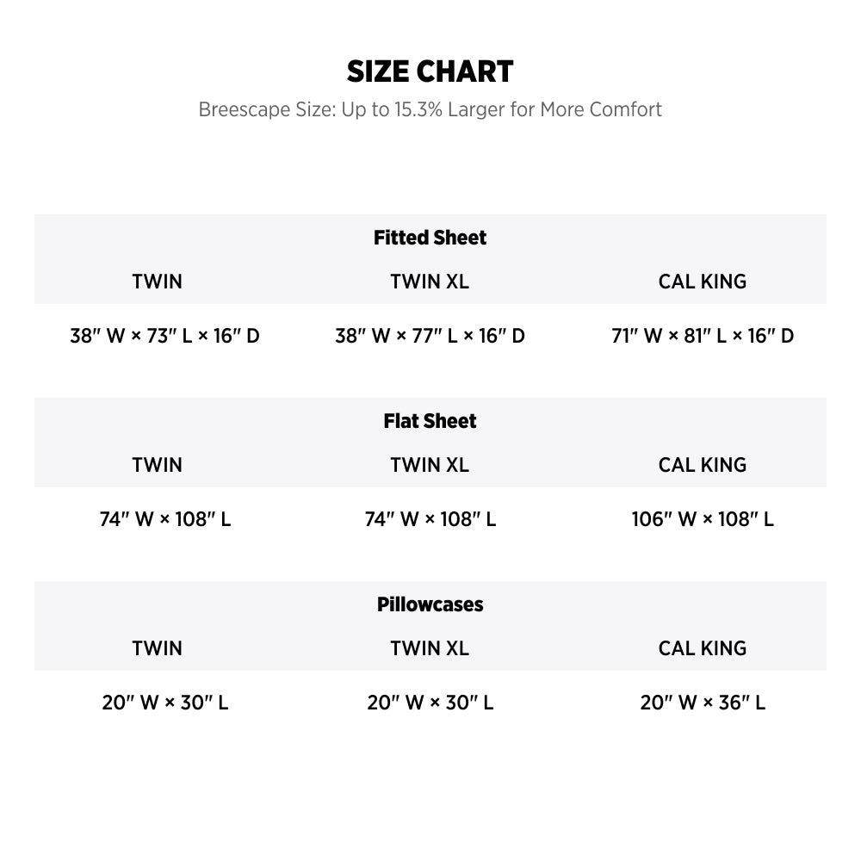Select the 71″ W × 81″ L × 16″ D cell
This screenshot has width=861, height=861.
tap(703, 336)
